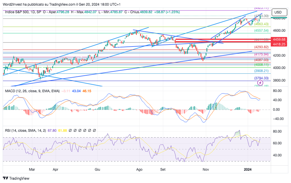The height and width of the screenshot is (183, 291).
Task: Click the (4557.54) level label
Action: pos(261,31)
